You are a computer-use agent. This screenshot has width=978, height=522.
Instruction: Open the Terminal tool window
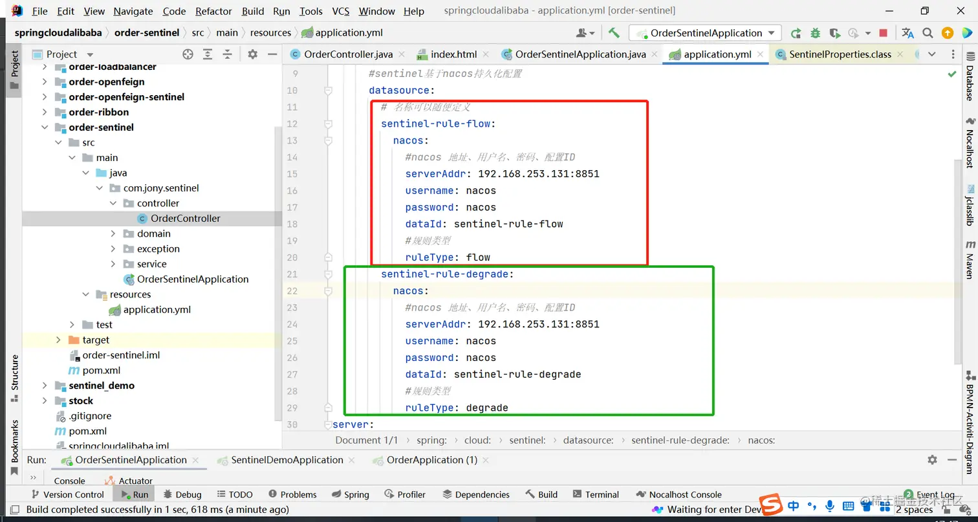[x=596, y=494]
